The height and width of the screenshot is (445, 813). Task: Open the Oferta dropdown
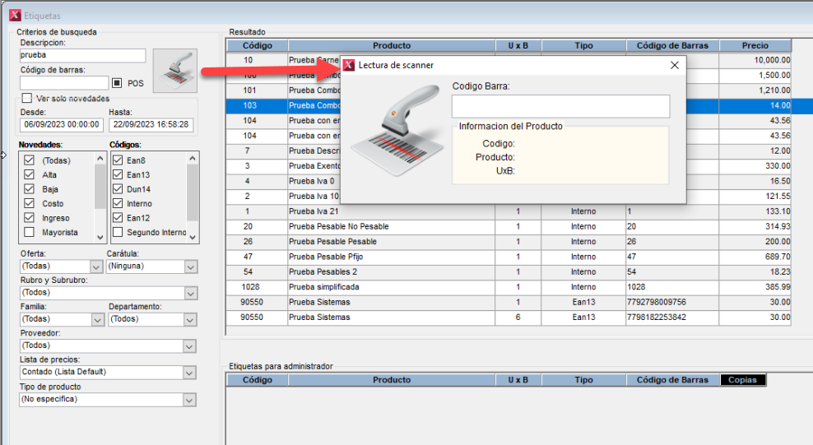(95, 267)
